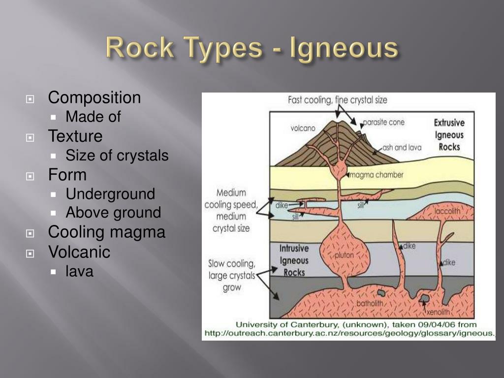
Task: Select the 'Volcanic' bullet text
Action: [x=79, y=252]
